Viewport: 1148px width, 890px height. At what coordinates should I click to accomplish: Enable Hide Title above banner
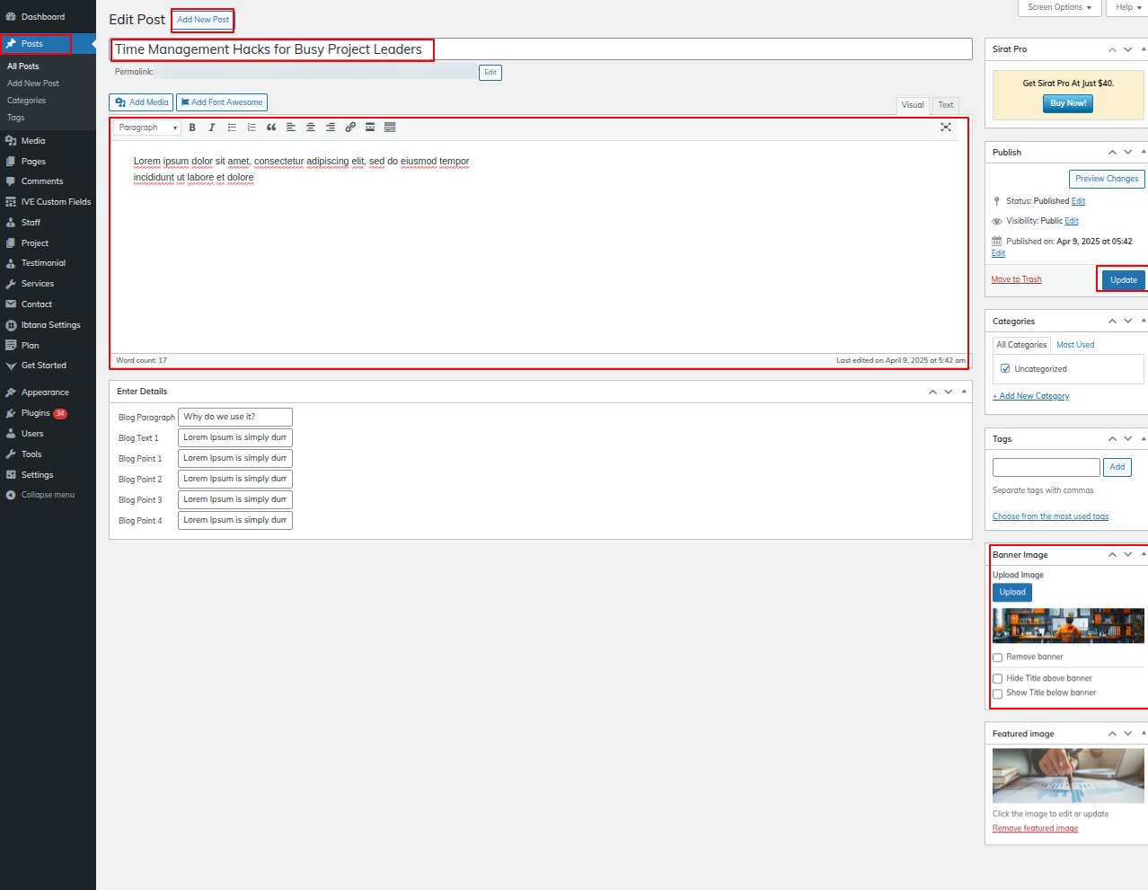tap(997, 679)
